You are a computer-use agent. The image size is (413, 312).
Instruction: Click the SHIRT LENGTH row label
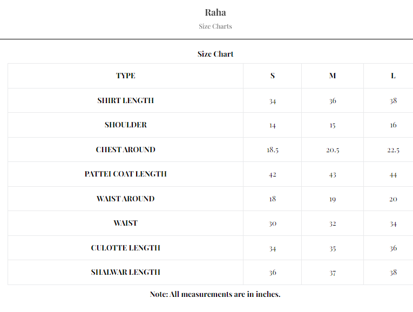click(x=126, y=100)
